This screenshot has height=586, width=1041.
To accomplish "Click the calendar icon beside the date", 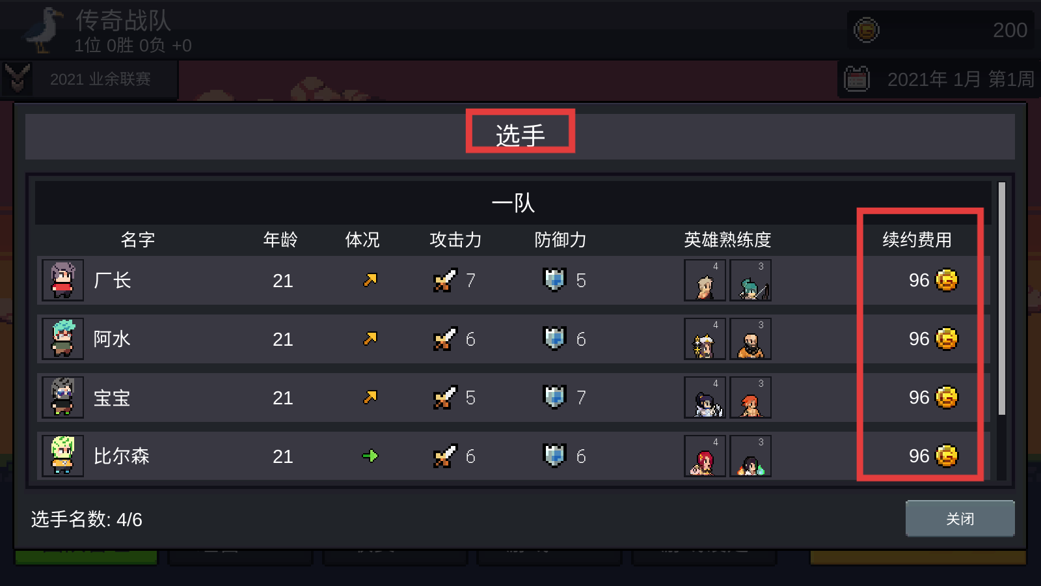I will [x=857, y=79].
